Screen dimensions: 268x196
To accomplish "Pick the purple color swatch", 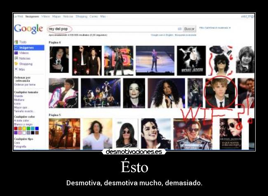I will click(x=16, y=133).
